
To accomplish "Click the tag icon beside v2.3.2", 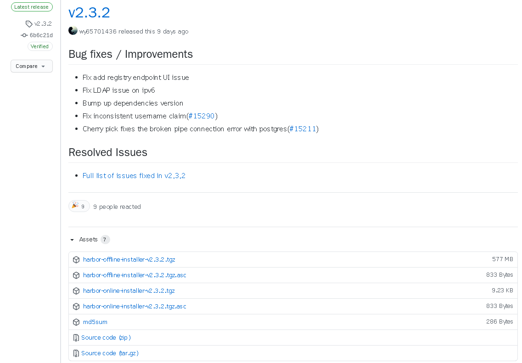I will [x=29, y=24].
